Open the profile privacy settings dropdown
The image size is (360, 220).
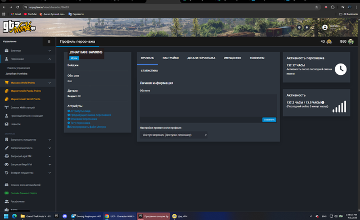point(174,135)
